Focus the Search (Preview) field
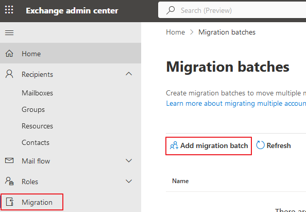 coord(232,10)
